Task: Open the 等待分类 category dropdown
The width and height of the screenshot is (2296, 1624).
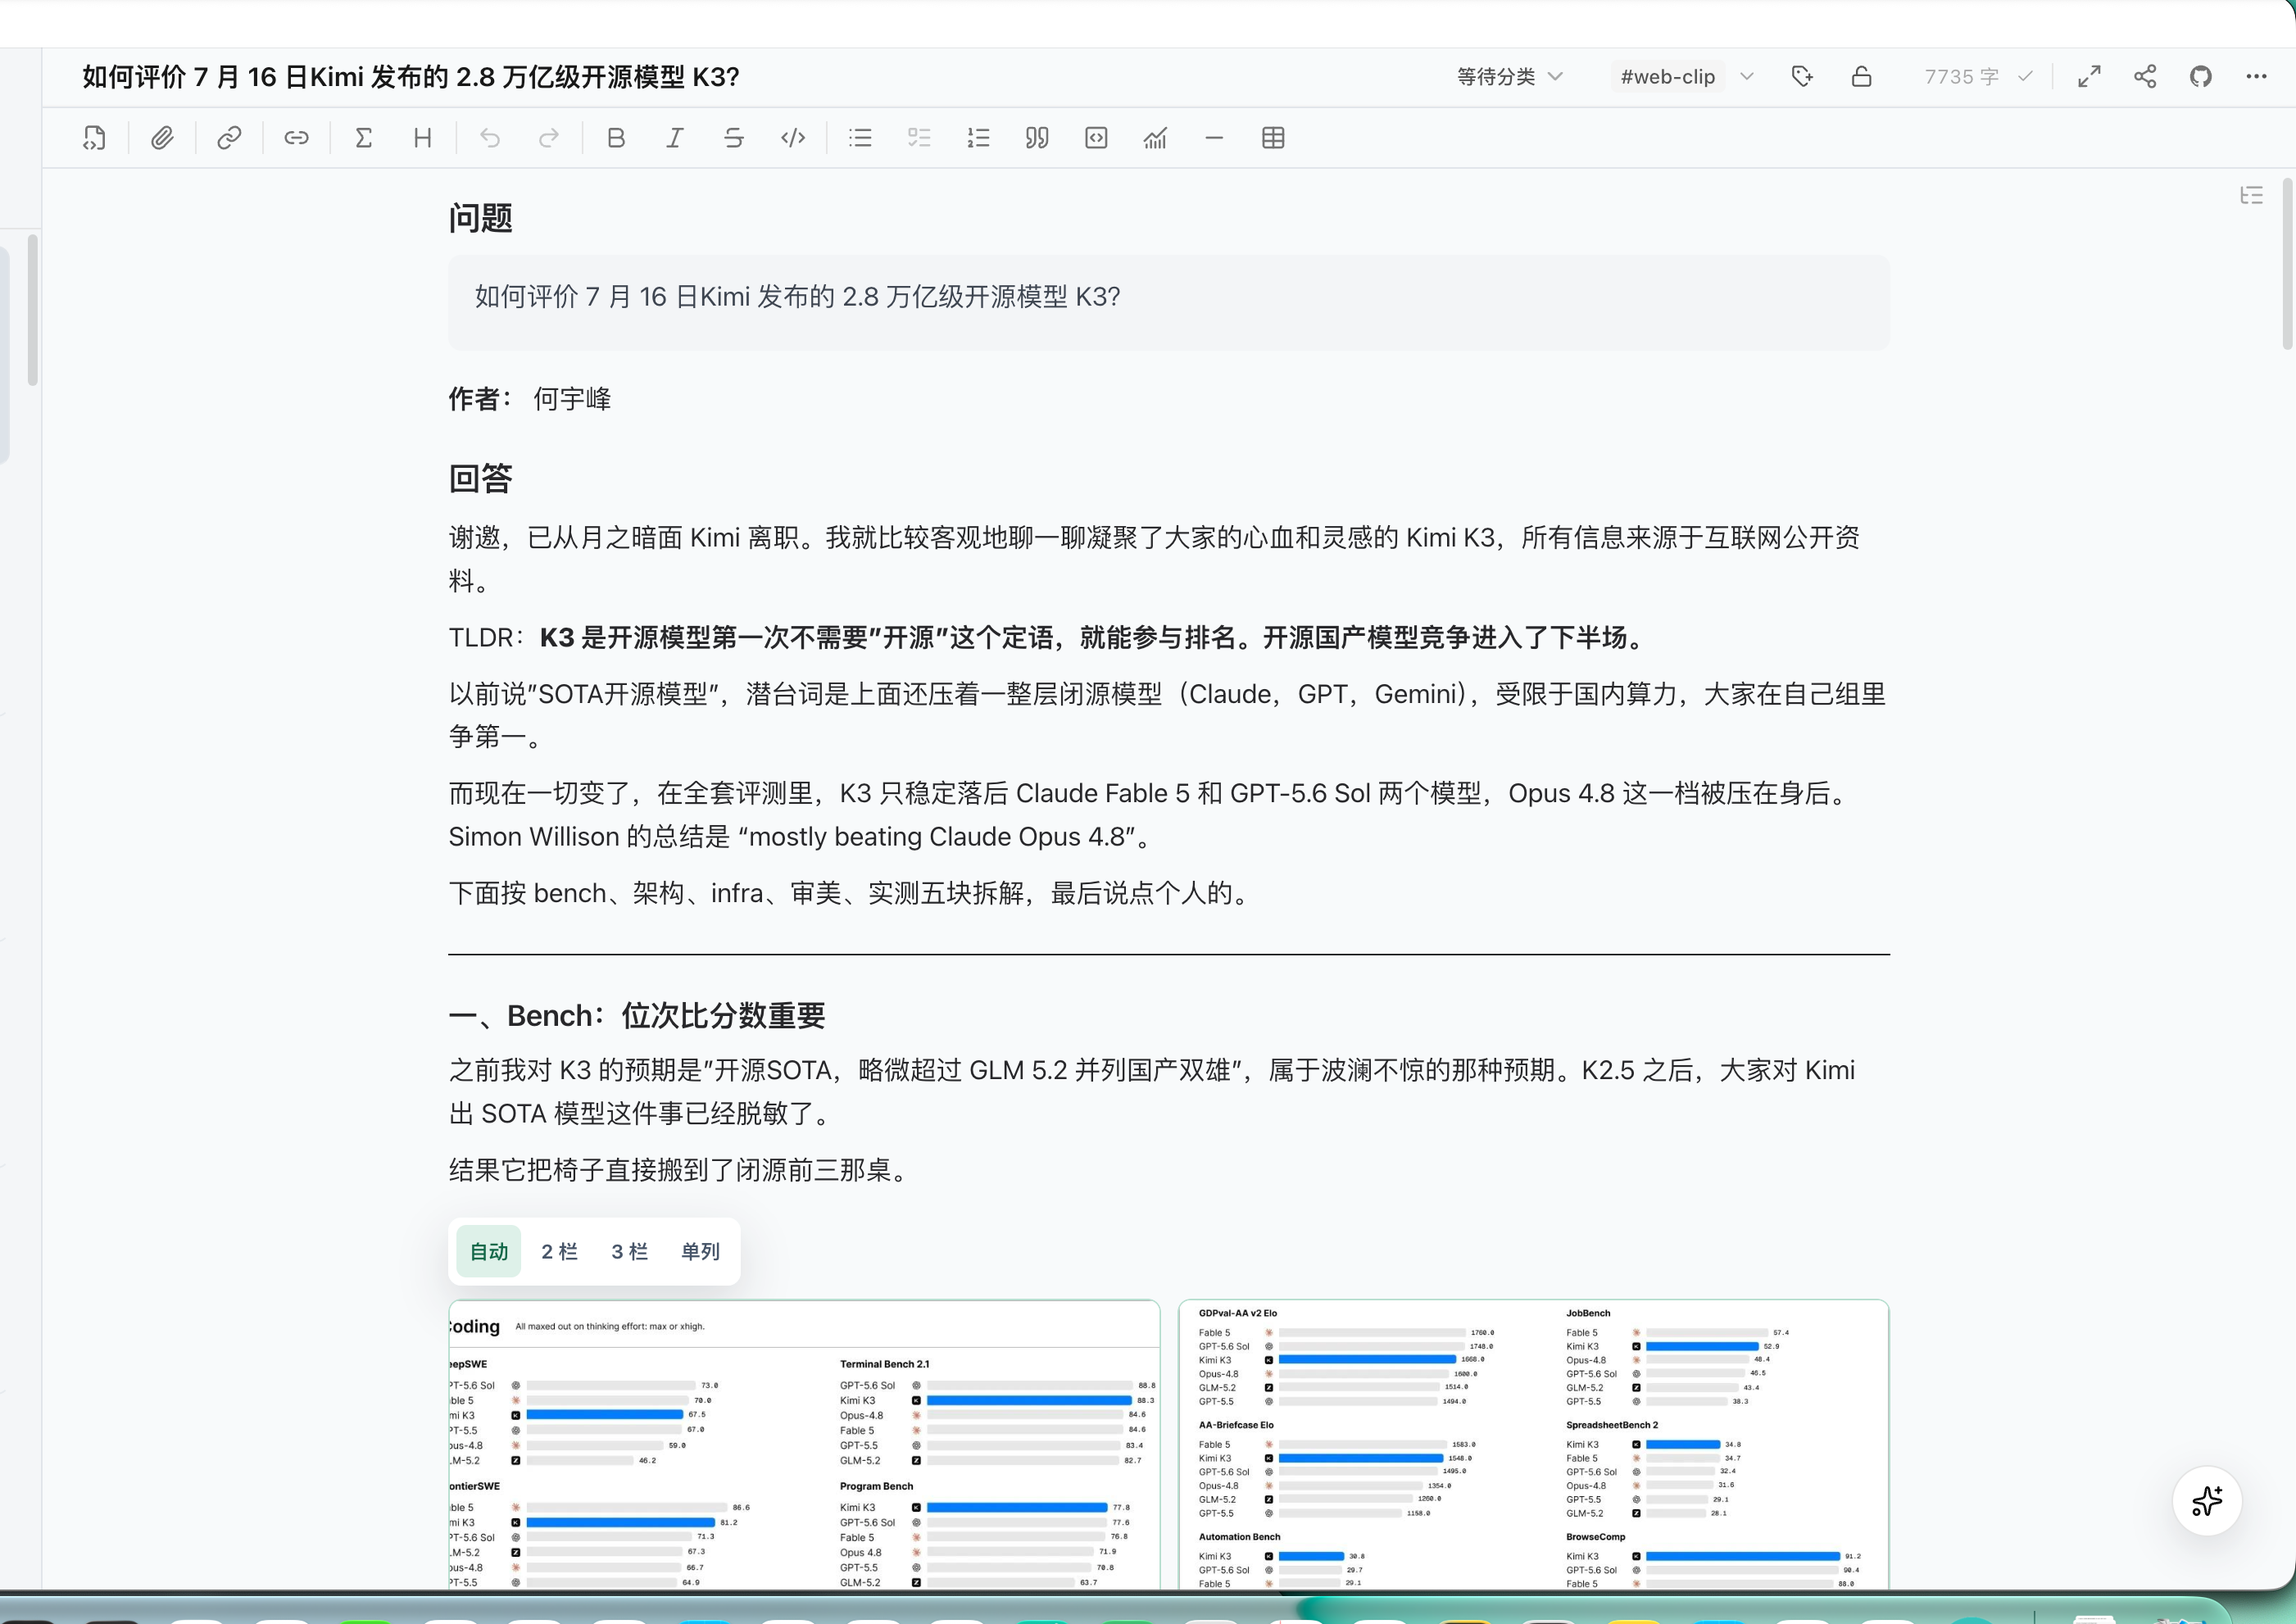Action: click(x=1509, y=77)
